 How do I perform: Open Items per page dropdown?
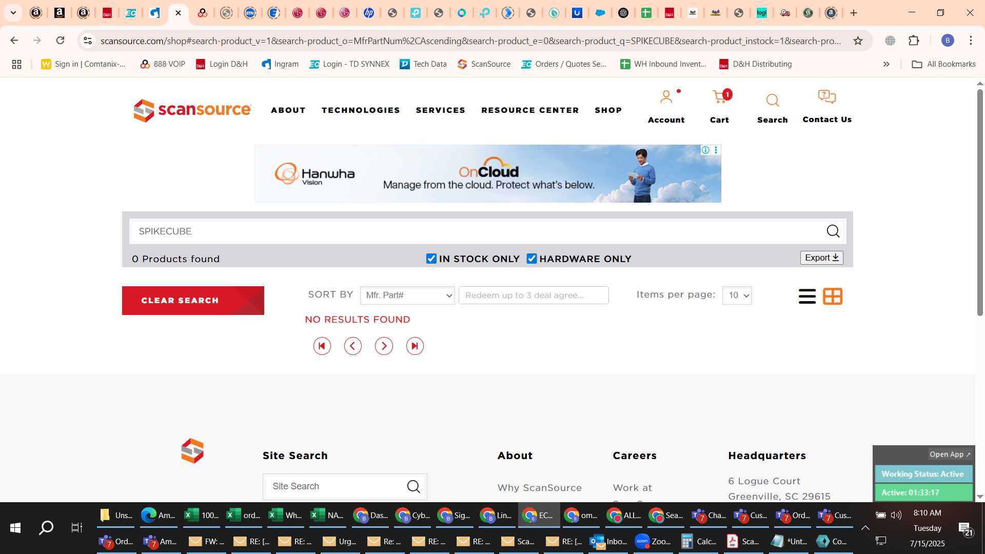pyautogui.click(x=737, y=295)
